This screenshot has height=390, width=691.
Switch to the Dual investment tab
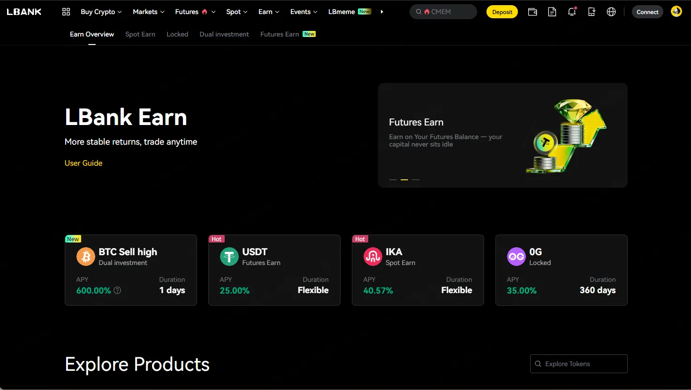pyautogui.click(x=224, y=34)
